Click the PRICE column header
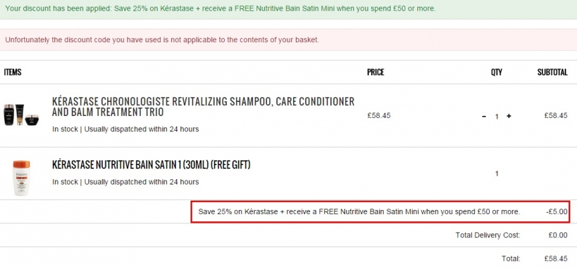Screen dimensions: 577x269 (x=375, y=72)
